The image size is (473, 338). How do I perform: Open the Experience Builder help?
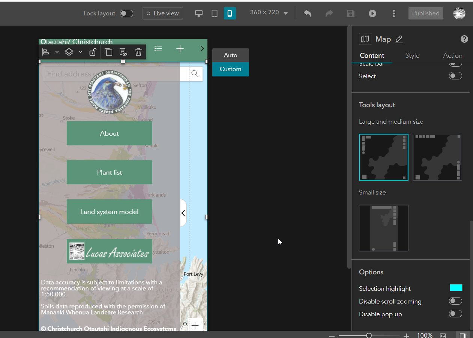[464, 39]
